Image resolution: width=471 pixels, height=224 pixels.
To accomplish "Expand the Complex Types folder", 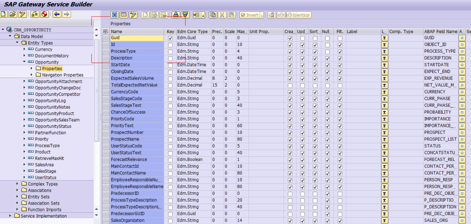I will coord(17,184).
